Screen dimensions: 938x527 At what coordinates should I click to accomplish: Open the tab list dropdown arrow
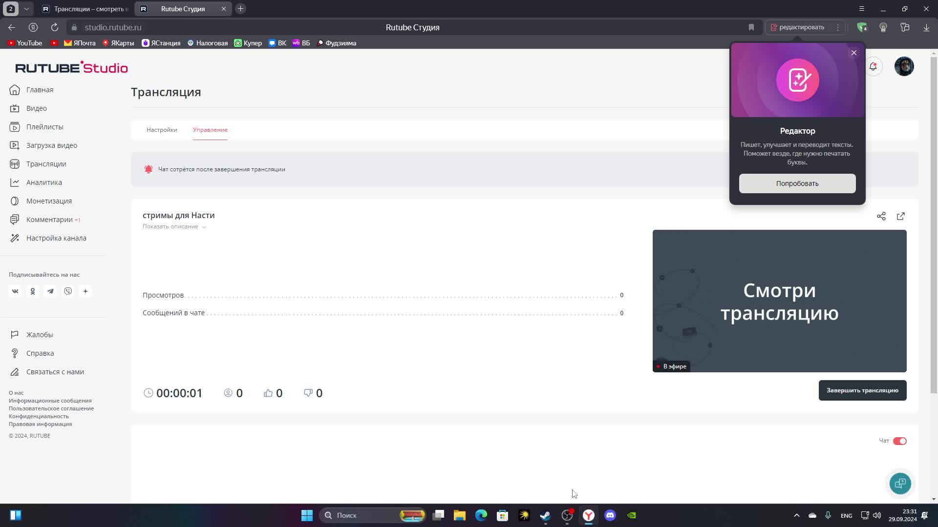[x=26, y=9]
